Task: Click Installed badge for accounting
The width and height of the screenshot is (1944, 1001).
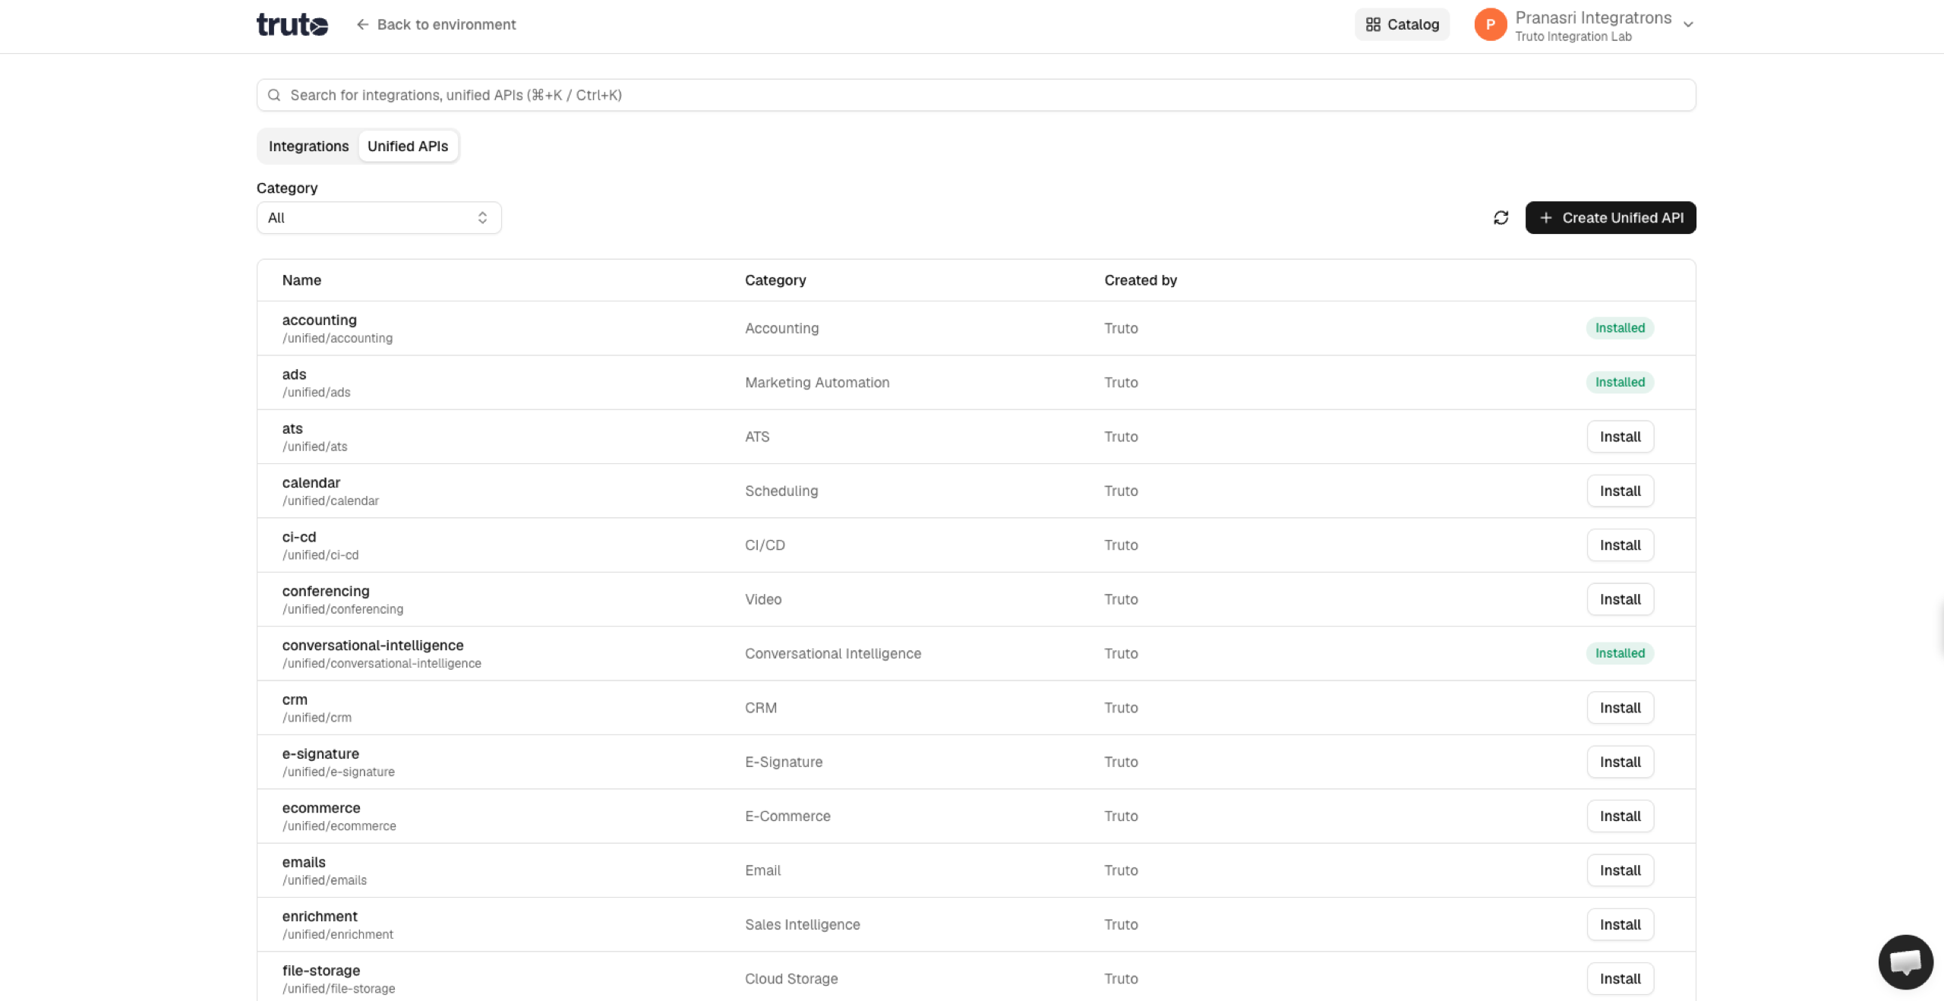Action: point(1620,328)
